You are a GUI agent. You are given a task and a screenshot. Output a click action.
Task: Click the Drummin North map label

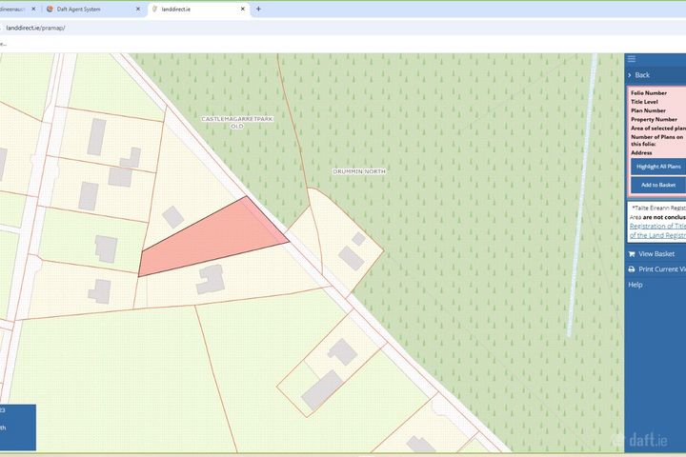359,171
